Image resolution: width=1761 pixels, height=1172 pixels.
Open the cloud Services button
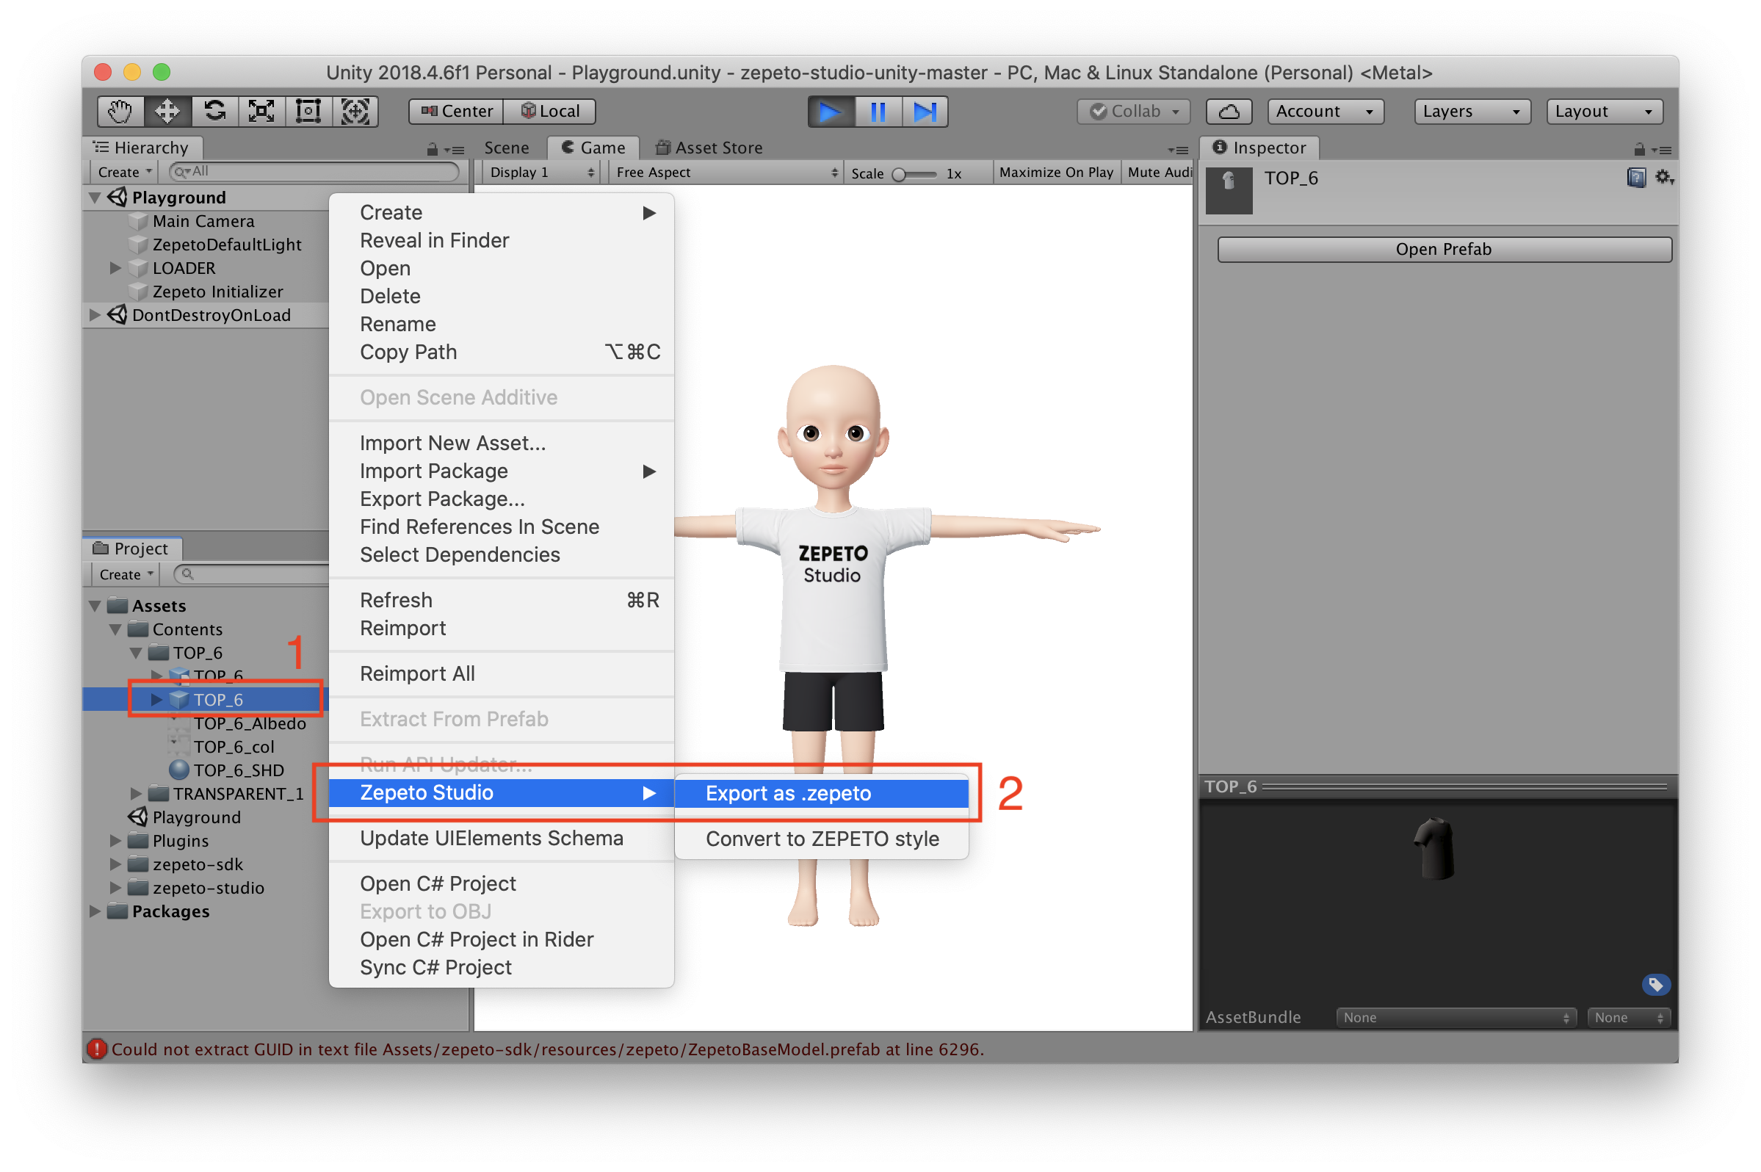[x=1228, y=112]
